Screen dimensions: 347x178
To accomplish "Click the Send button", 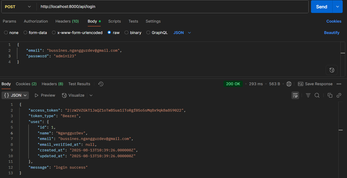I will pyautogui.click(x=322, y=7).
